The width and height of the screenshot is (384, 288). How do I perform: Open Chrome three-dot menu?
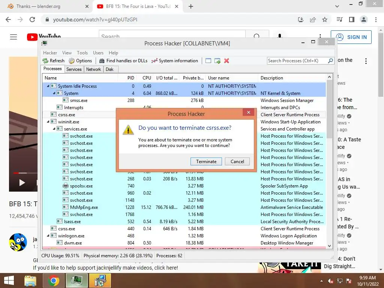click(376, 19)
